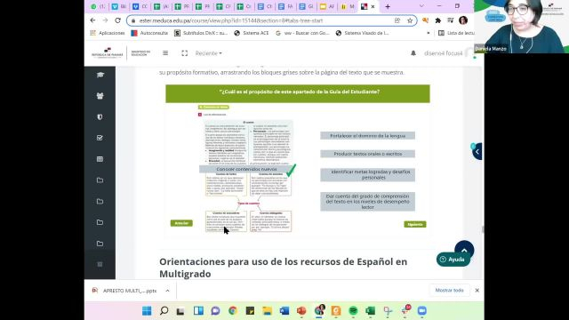This screenshot has width=569, height=320.
Task: Click Mostrar todo in downloads bar
Action: click(x=449, y=291)
